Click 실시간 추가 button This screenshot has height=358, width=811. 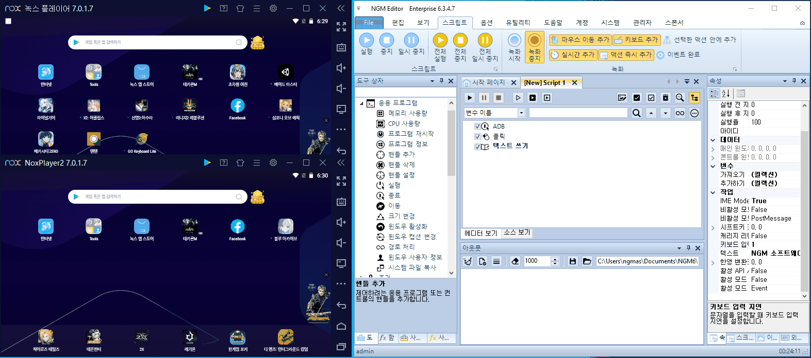[x=573, y=55]
